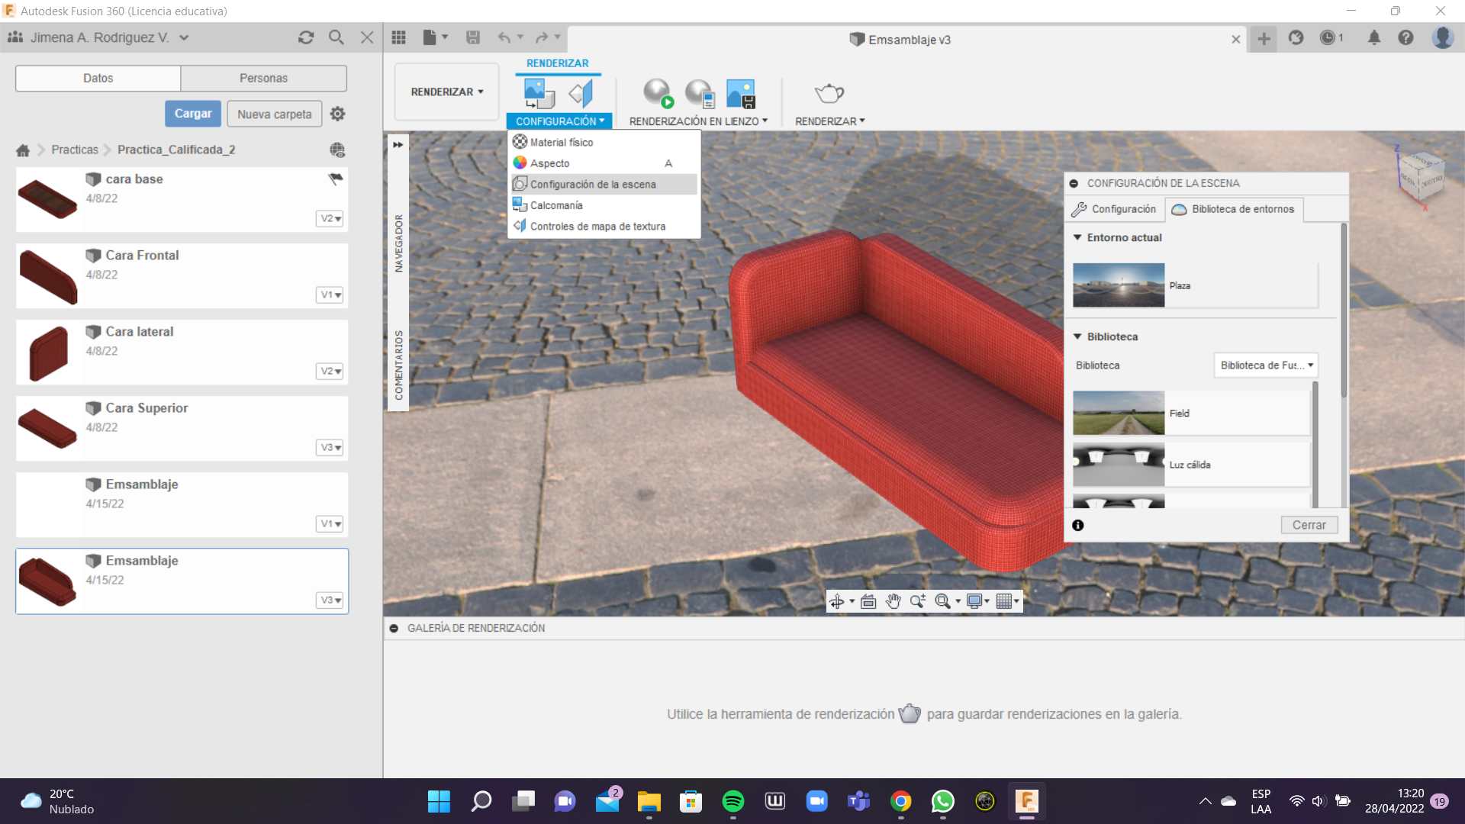Start in-canvas render
The image size is (1465, 824).
coord(658,93)
